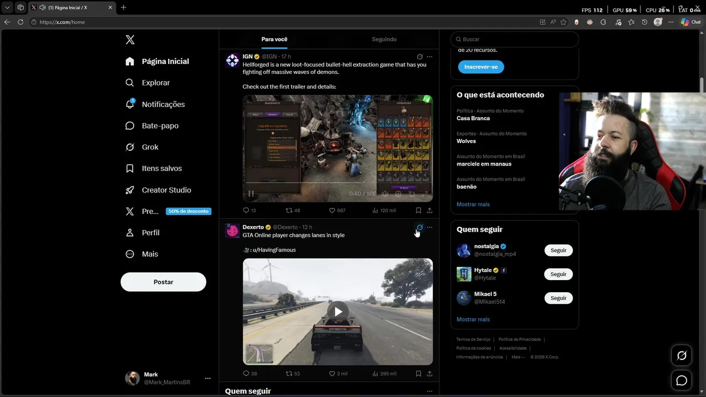Expand the footer Mais link
The width and height of the screenshot is (706, 397).
pos(518,357)
